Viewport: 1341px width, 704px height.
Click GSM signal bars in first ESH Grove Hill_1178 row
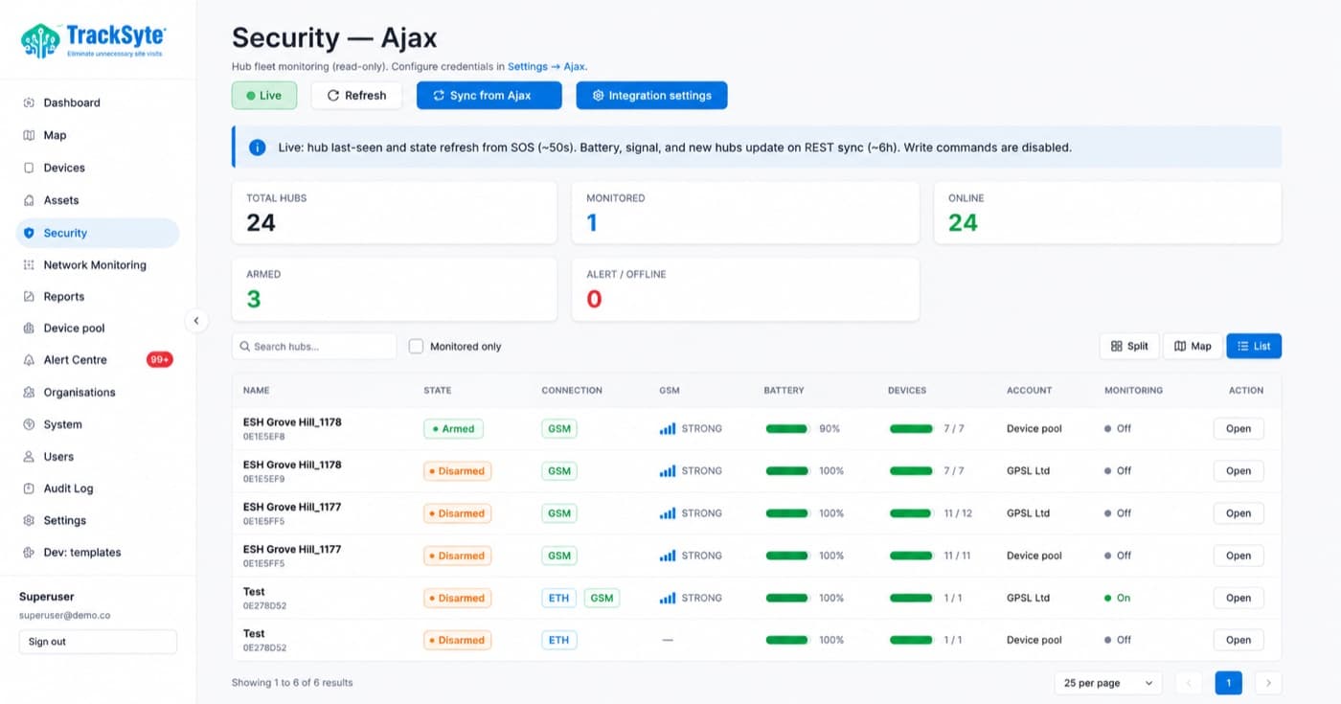tap(668, 428)
